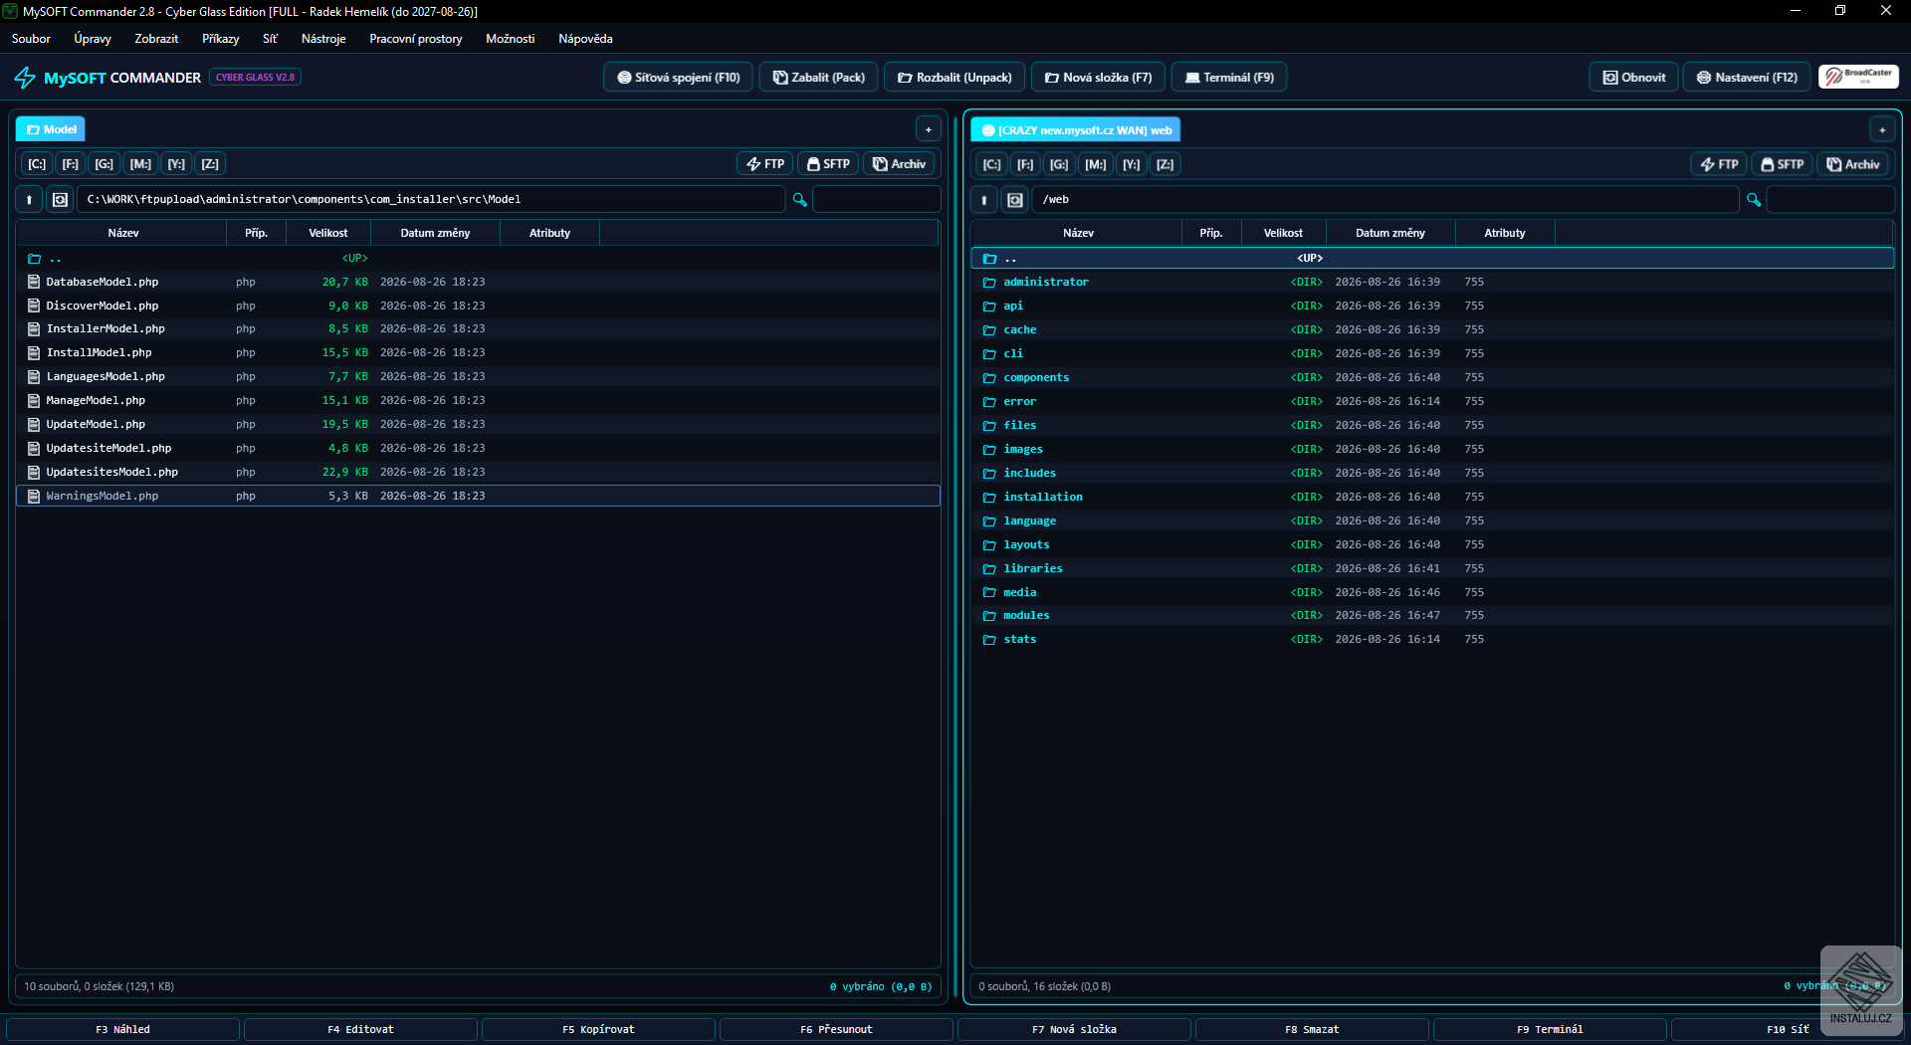The width and height of the screenshot is (1911, 1045).
Task: Select the Model tab in left panel
Action: (x=51, y=129)
